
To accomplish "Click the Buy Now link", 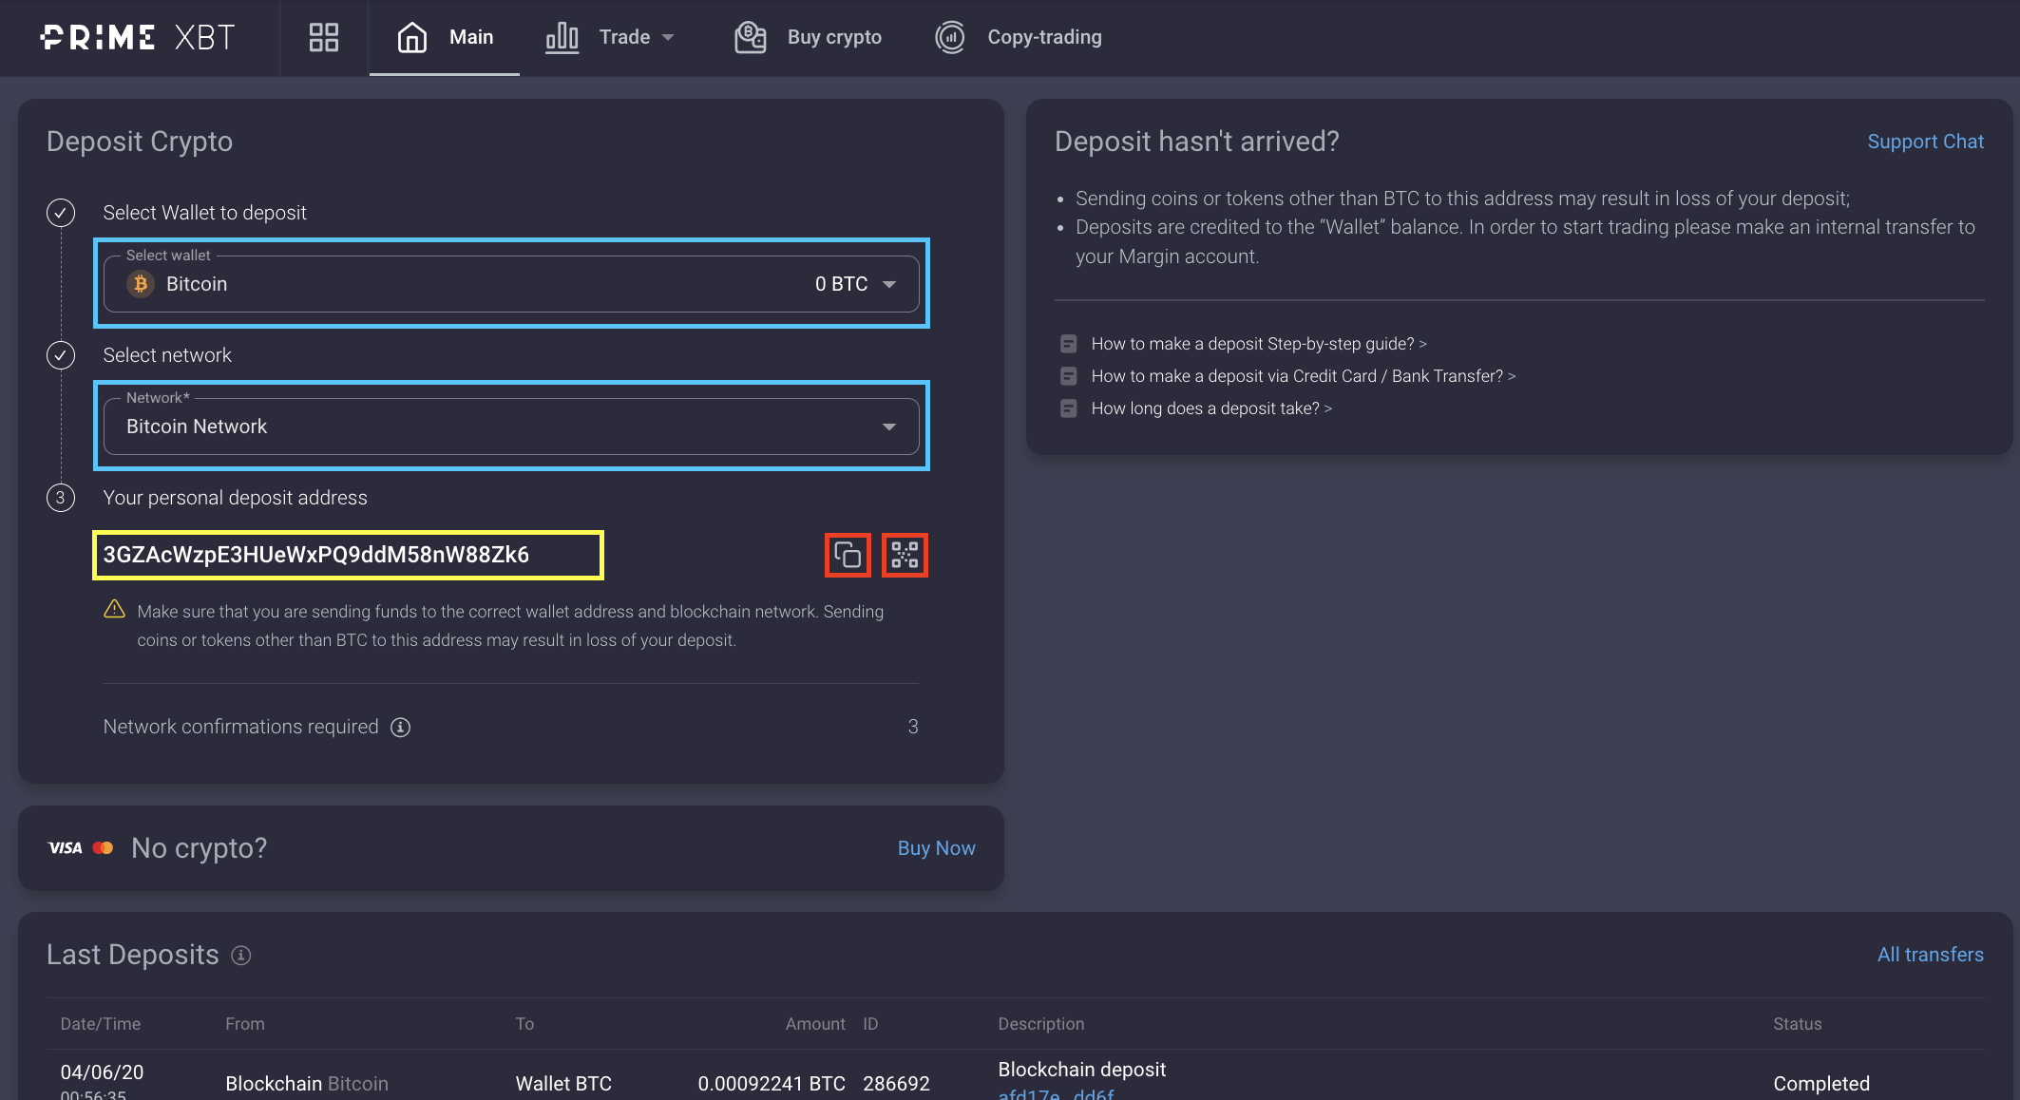I will [x=936, y=848].
